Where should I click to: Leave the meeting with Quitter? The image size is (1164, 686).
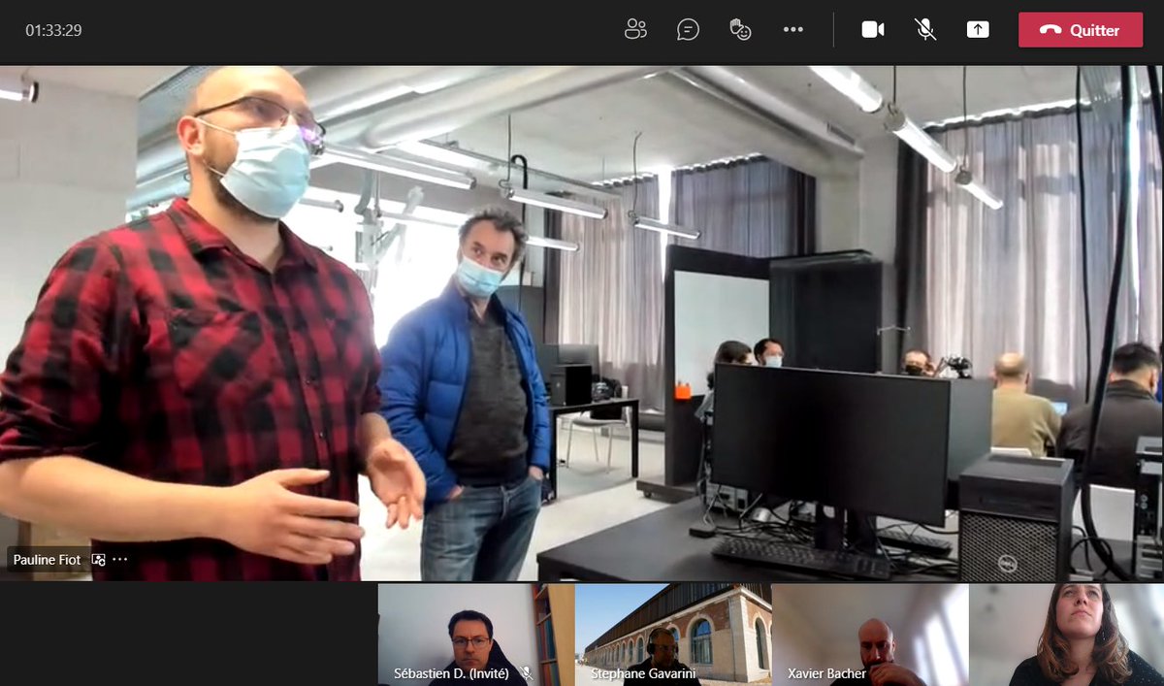(x=1081, y=30)
